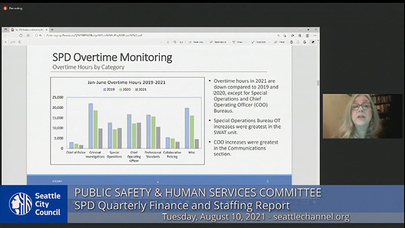Click the 'Collaborative Policing' axis label
Viewport: 405px width, 228px height.
pyautogui.click(x=172, y=155)
